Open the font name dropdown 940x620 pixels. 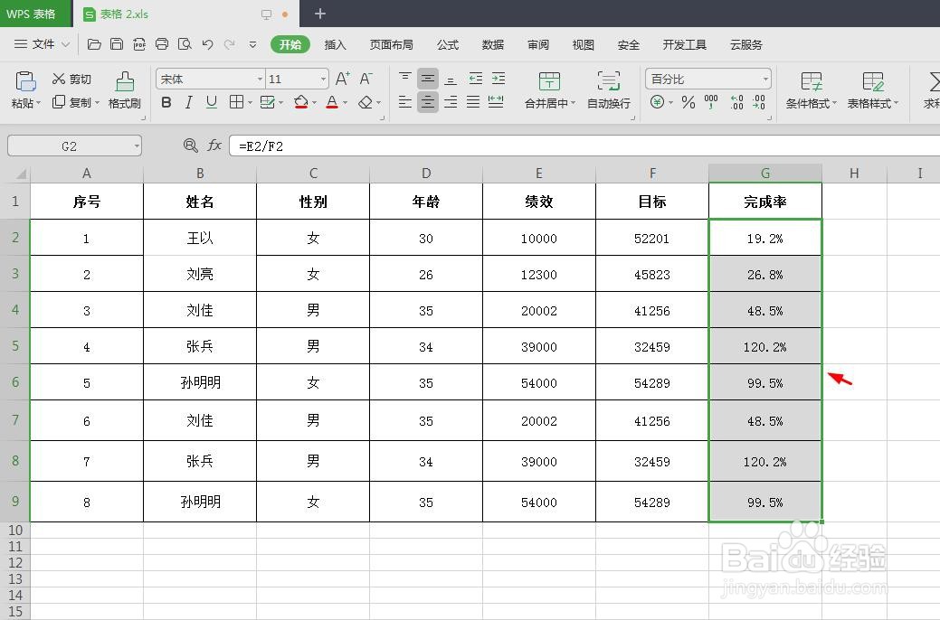260,79
